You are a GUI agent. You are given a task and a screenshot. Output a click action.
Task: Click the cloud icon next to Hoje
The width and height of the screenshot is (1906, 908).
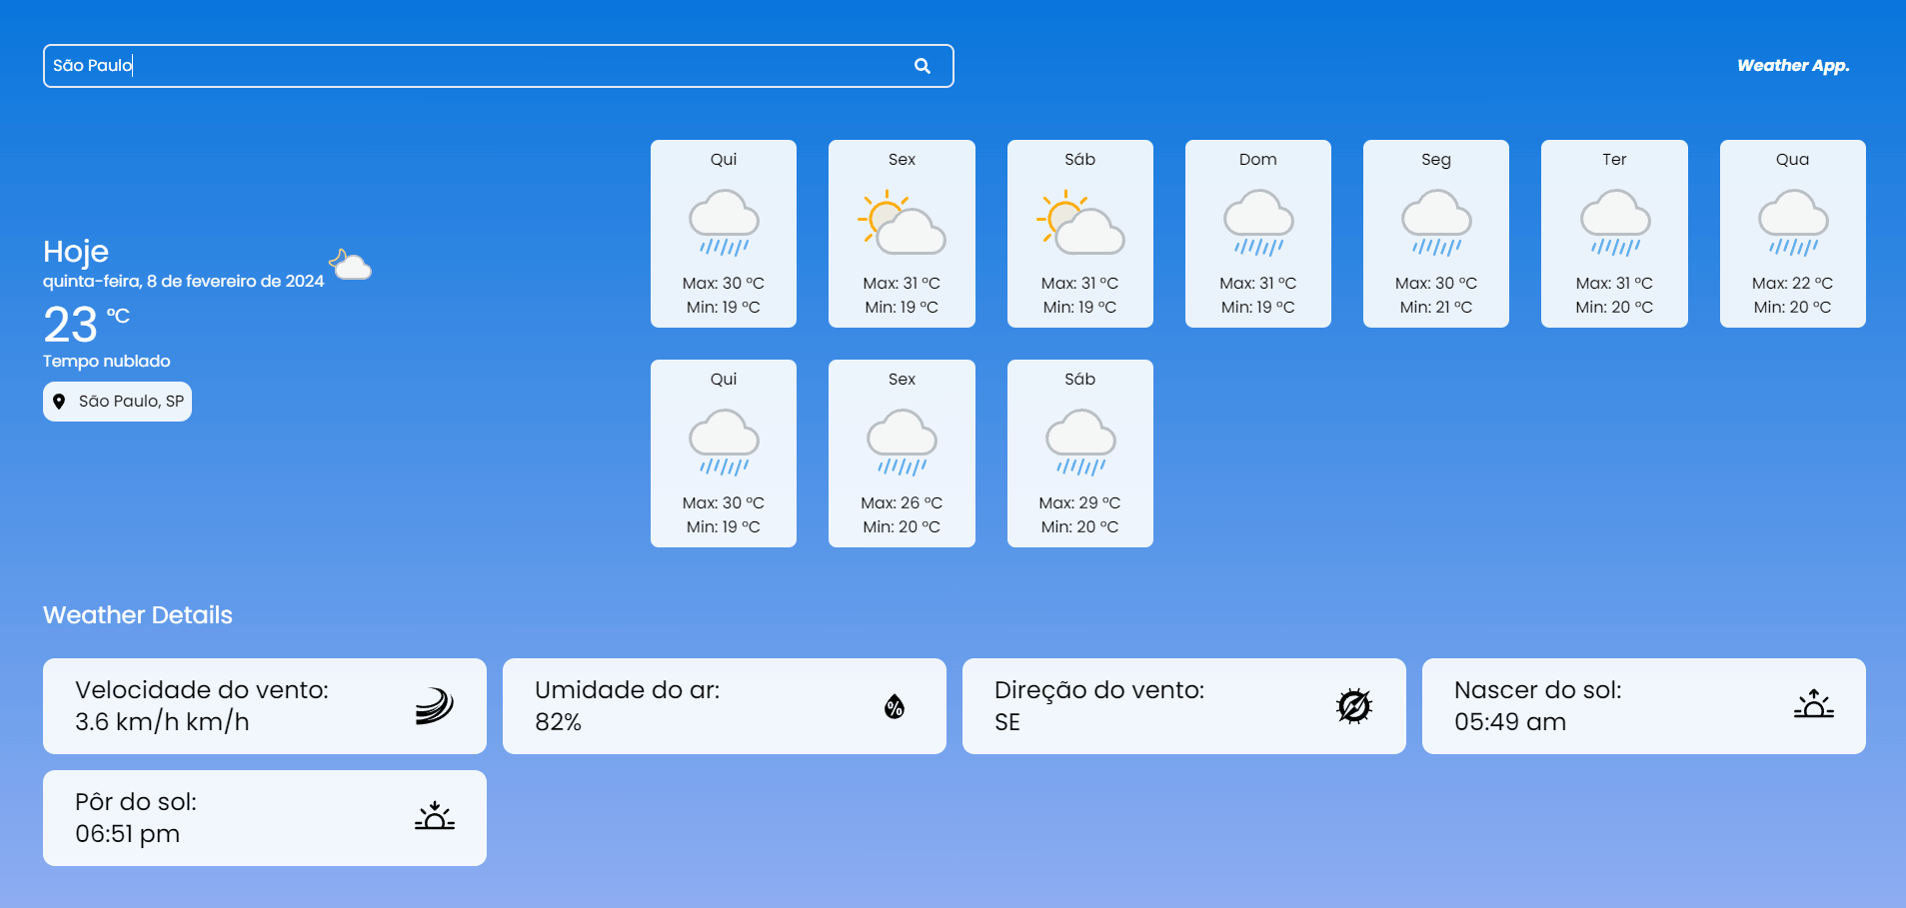coord(349,264)
